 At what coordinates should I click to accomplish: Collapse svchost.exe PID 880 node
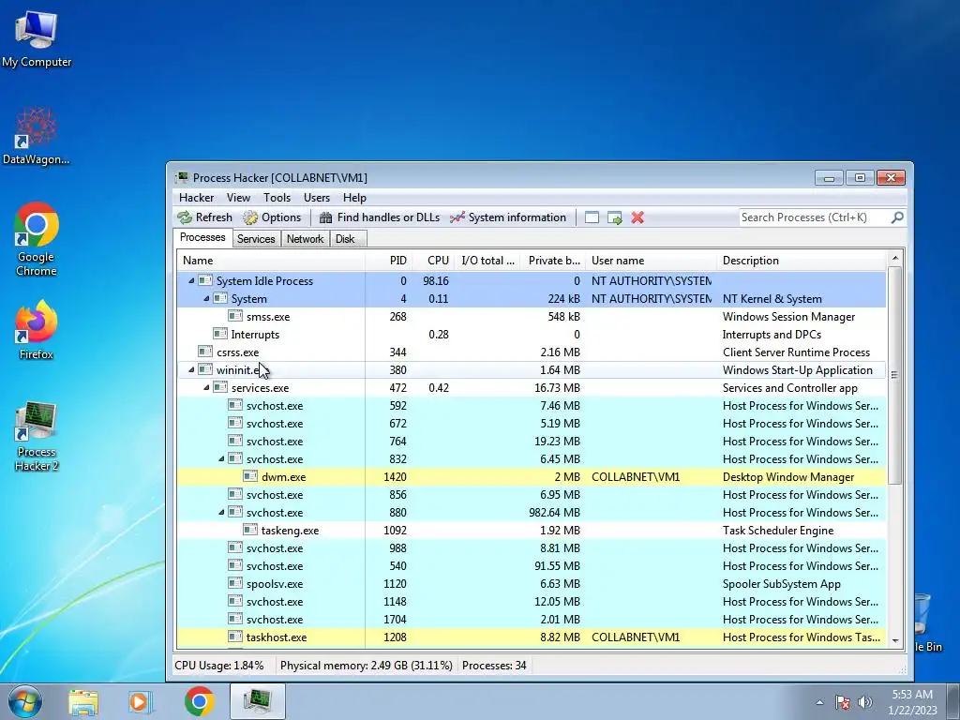point(221,513)
